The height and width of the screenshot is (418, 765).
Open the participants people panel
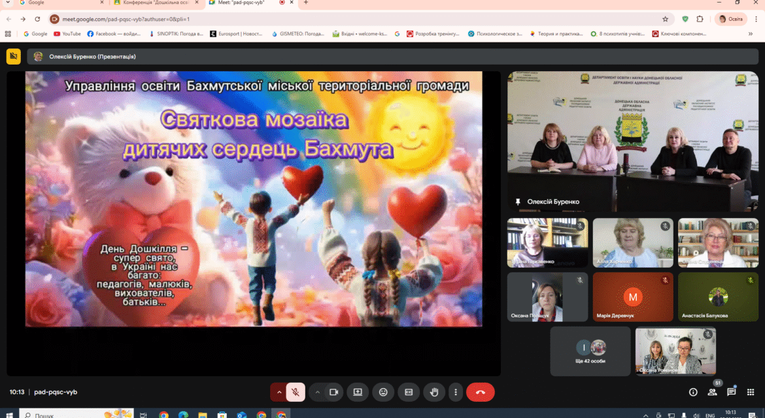712,392
